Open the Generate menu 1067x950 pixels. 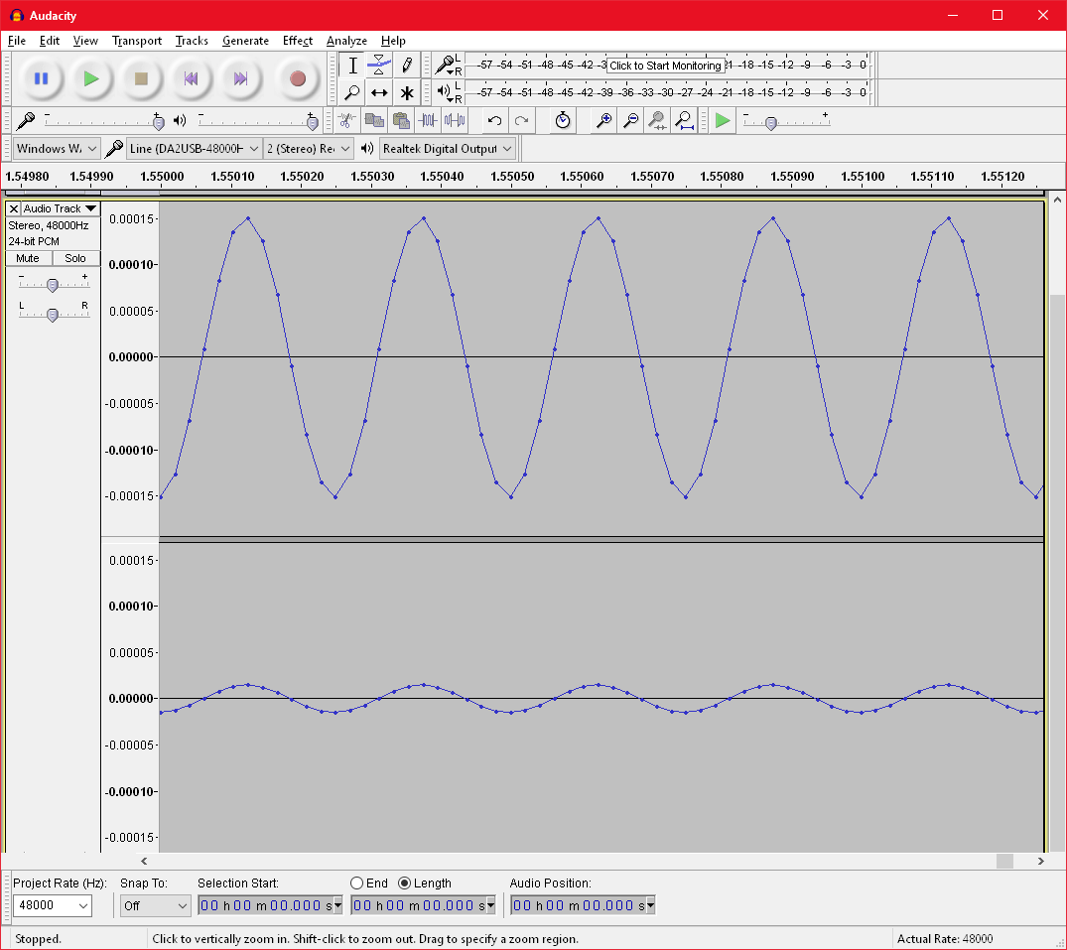[245, 41]
